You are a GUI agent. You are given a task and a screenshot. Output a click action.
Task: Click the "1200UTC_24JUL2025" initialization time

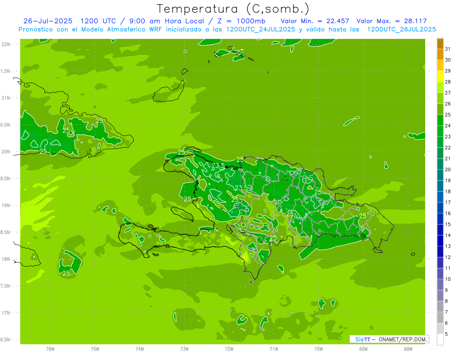tap(261, 29)
